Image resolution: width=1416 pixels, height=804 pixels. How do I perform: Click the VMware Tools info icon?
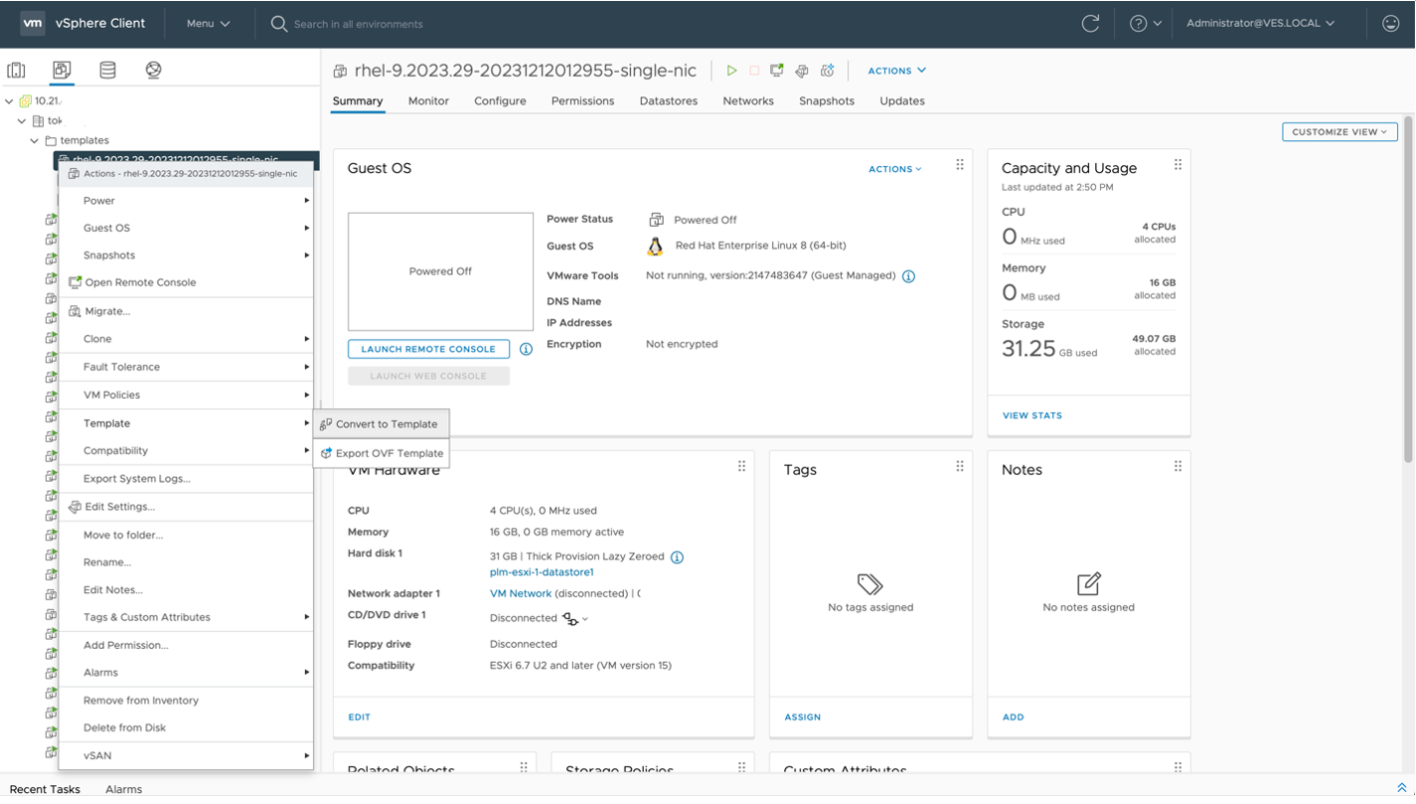tap(908, 276)
